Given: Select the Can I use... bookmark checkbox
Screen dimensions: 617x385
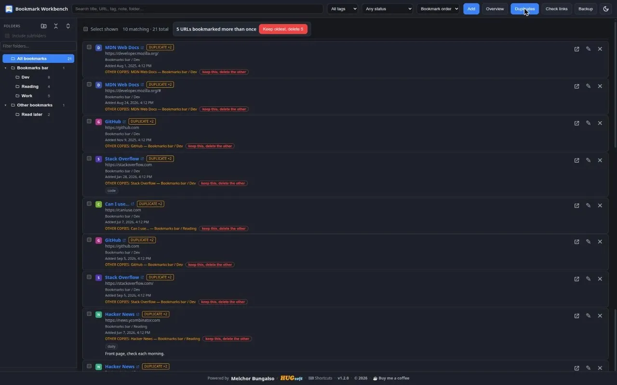Looking at the screenshot, I should (89, 204).
